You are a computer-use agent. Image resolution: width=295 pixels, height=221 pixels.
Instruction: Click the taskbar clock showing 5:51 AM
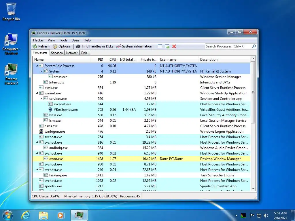pos(280,216)
